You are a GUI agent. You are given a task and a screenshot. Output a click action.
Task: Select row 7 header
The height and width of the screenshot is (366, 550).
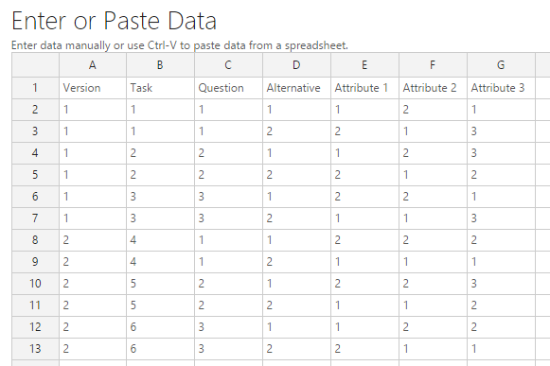[x=35, y=218]
